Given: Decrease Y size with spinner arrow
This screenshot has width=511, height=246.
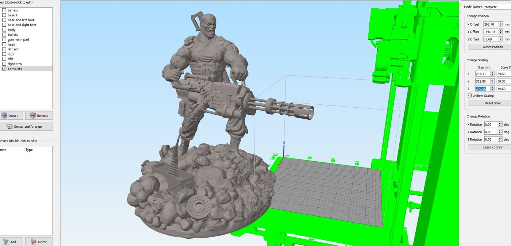Looking at the screenshot, I should tap(493, 82).
